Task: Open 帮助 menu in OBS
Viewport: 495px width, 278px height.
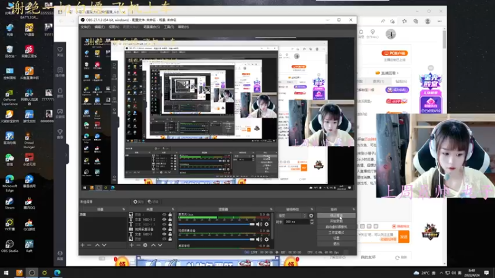Action: [183, 27]
